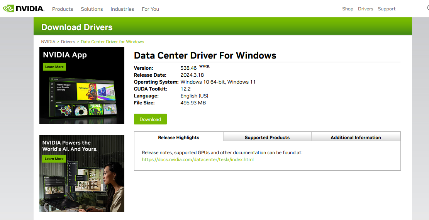The image size is (429, 220).
Task: Click the Download Drivers banner title
Action: click(x=77, y=27)
